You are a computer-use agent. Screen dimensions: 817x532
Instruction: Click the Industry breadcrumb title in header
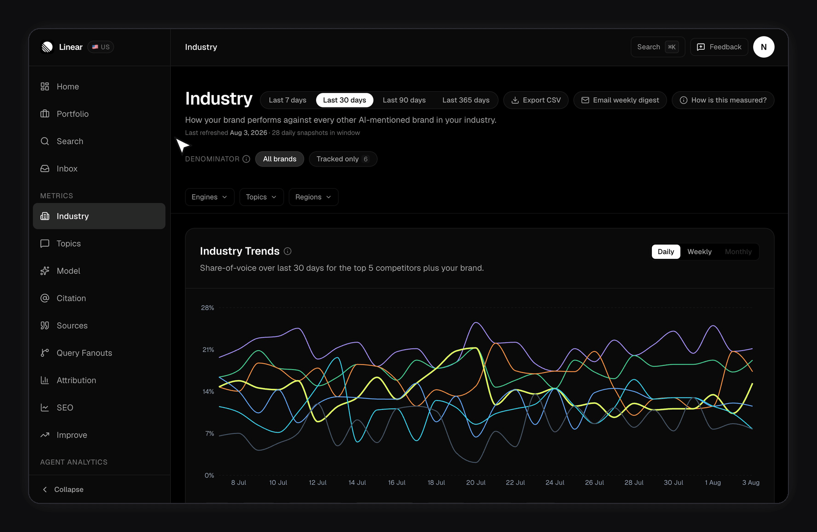tap(201, 47)
